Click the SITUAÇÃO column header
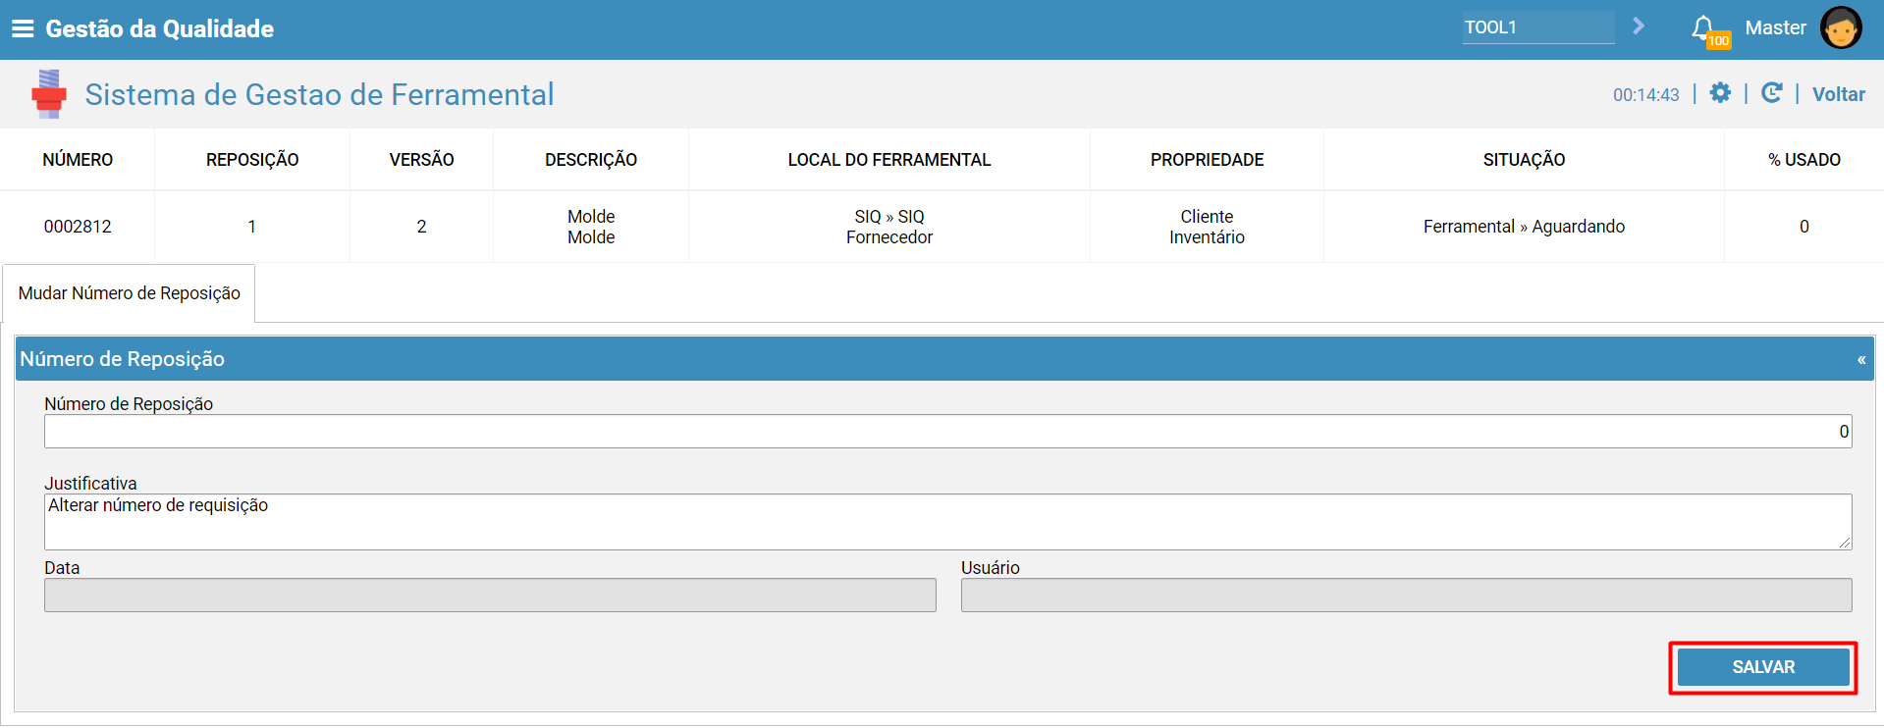Image resolution: width=1884 pixels, height=728 pixels. (1524, 160)
